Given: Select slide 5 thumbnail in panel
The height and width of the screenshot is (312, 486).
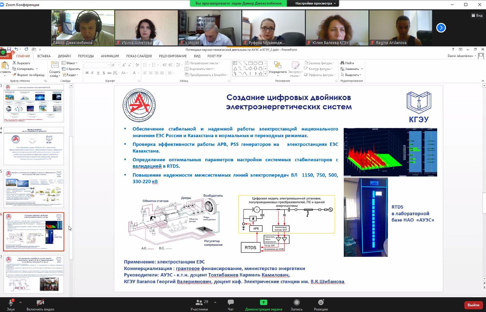Looking at the screenshot, I should click(x=34, y=189).
